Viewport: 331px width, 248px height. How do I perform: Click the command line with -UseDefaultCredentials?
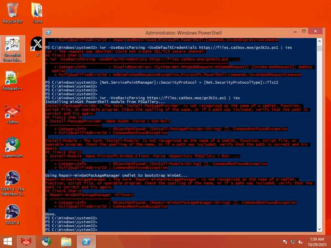coord(168,47)
